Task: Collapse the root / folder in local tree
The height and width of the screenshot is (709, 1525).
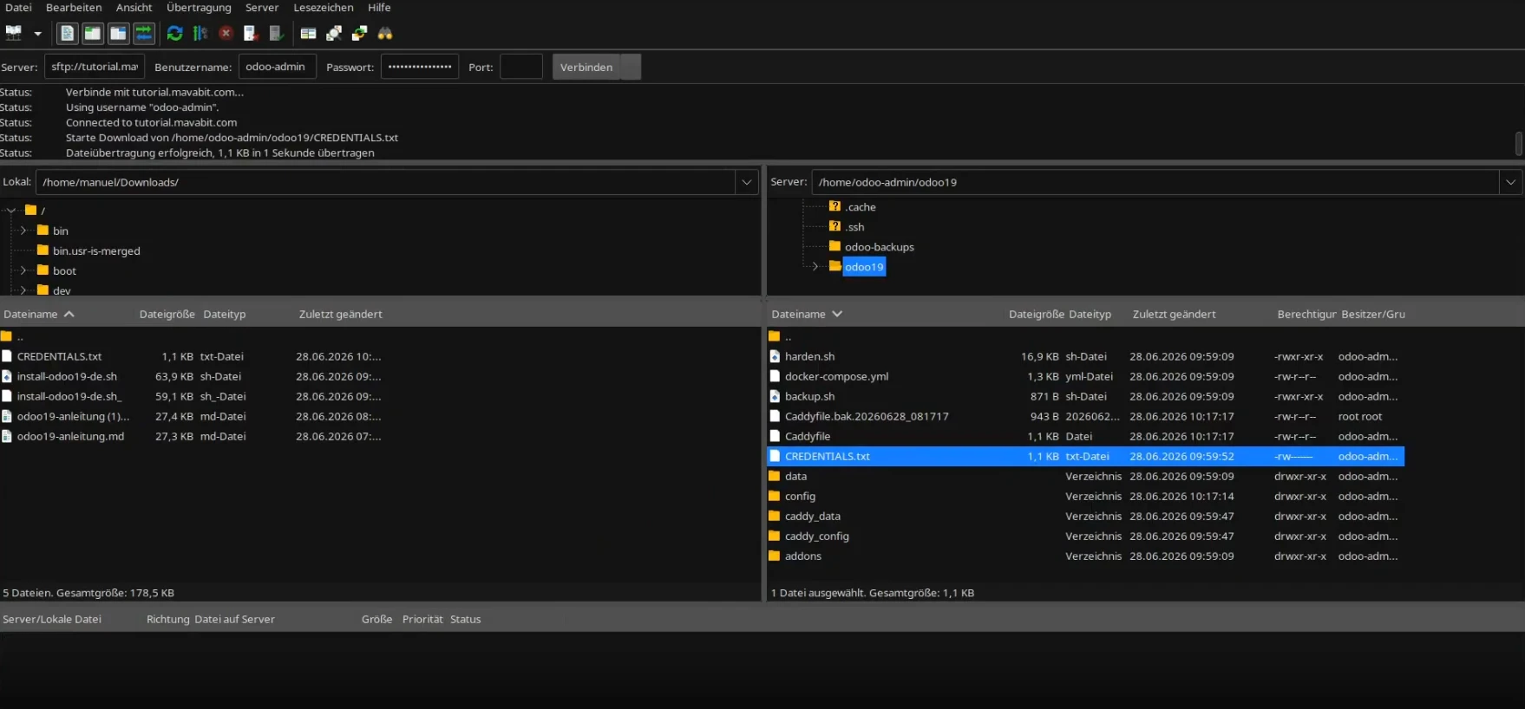Action: tap(11, 211)
